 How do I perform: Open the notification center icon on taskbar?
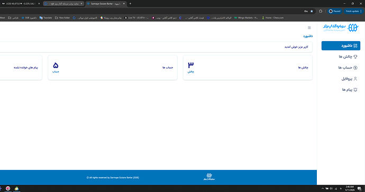tap(360, 188)
